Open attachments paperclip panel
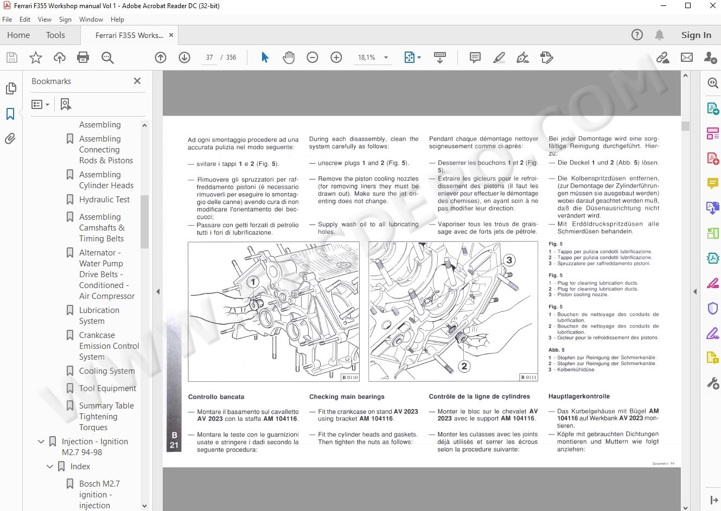Screen dimensions: 721x511 (10, 139)
